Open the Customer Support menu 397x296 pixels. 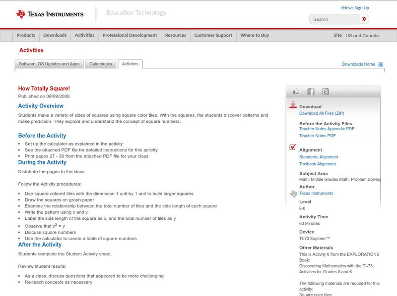tap(213, 35)
